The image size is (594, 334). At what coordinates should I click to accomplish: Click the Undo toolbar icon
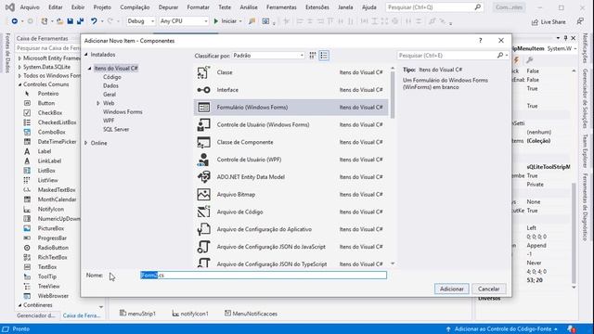click(x=94, y=21)
